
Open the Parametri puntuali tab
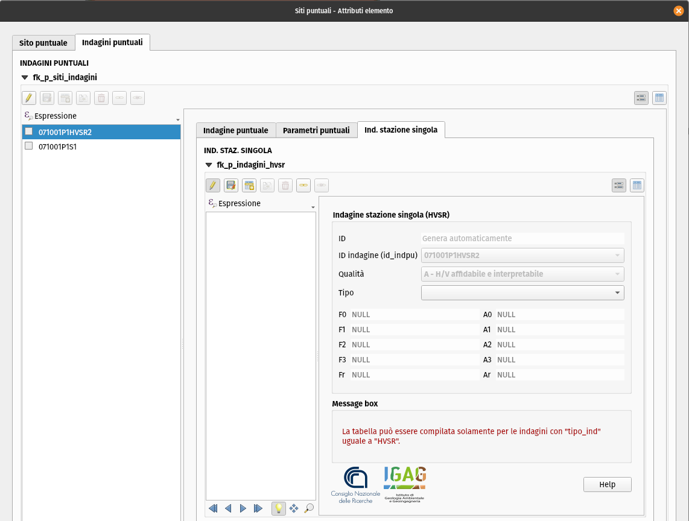(316, 130)
